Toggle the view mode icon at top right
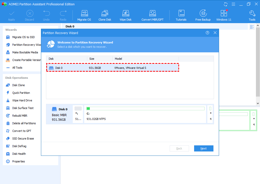 (252, 27)
